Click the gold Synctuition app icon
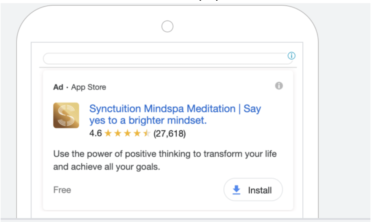371x222 pixels. [x=66, y=115]
